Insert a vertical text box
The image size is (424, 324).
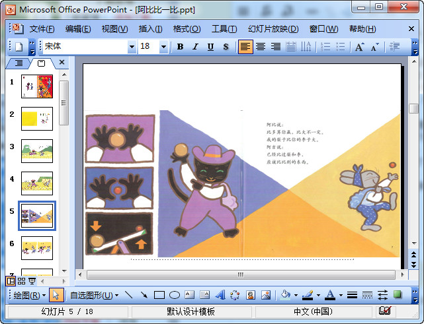coord(204,295)
